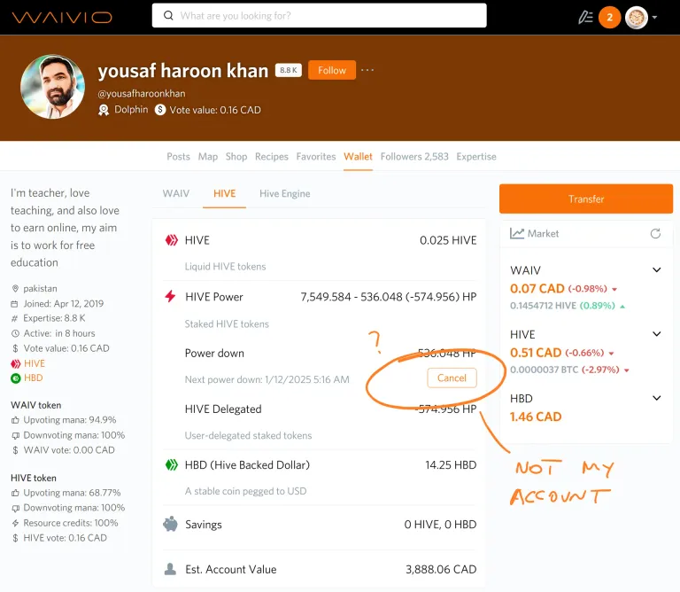680x592 pixels.
Task: Click the HBD link in left sidebar
Action: (33, 378)
